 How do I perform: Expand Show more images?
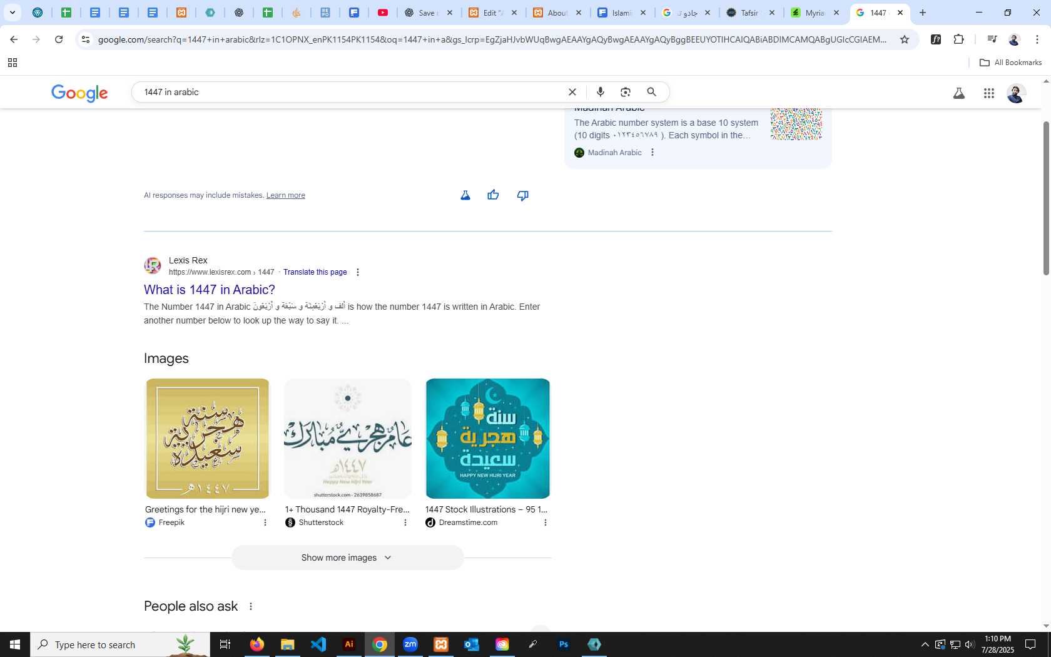[x=347, y=558]
